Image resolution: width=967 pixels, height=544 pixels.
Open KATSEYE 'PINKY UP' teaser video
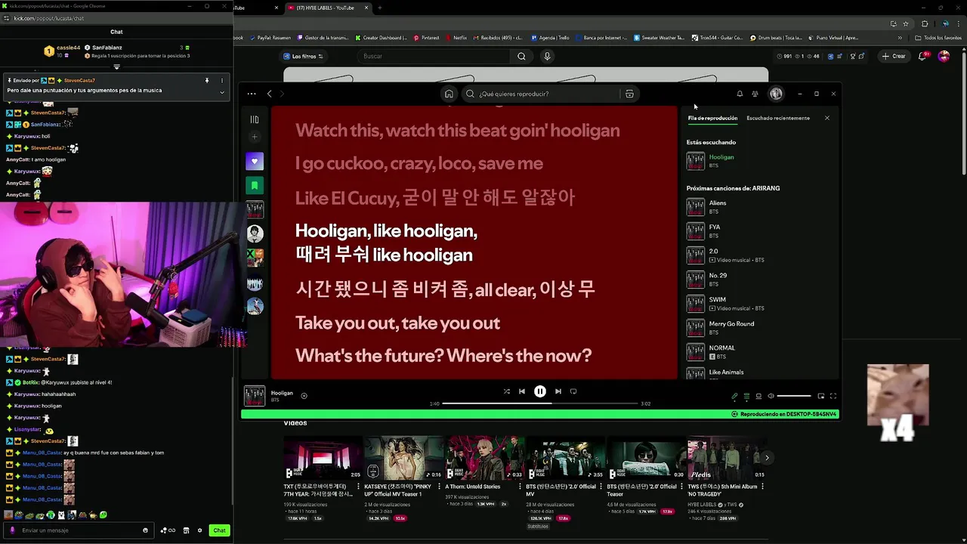click(x=403, y=458)
